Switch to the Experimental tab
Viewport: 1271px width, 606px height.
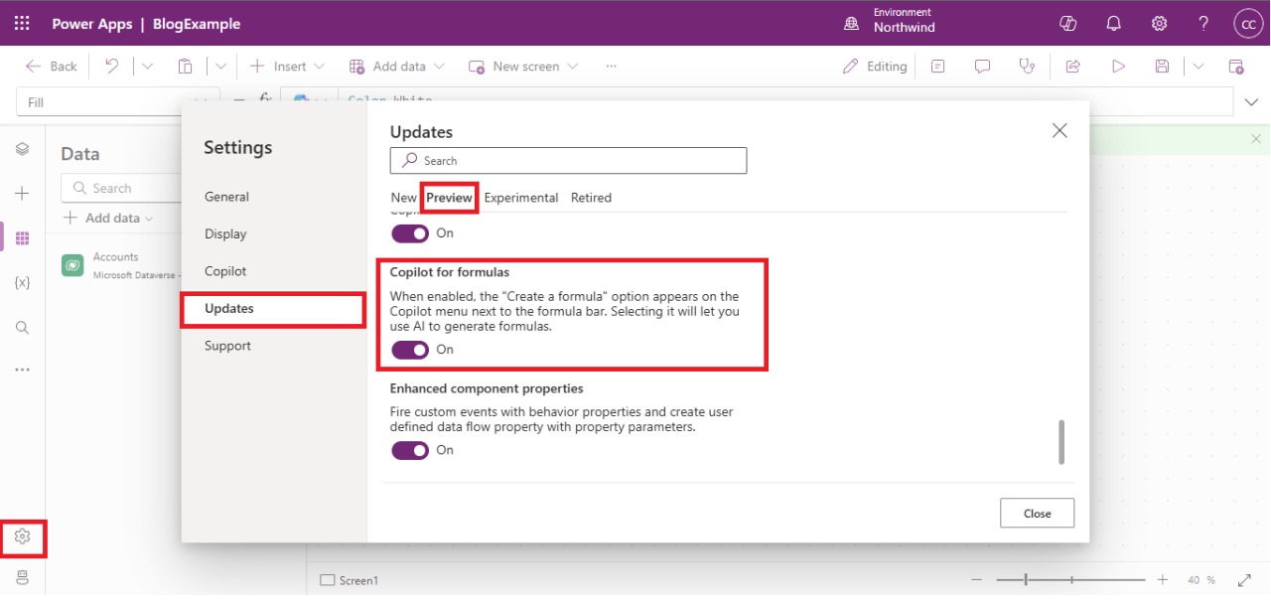pos(520,198)
